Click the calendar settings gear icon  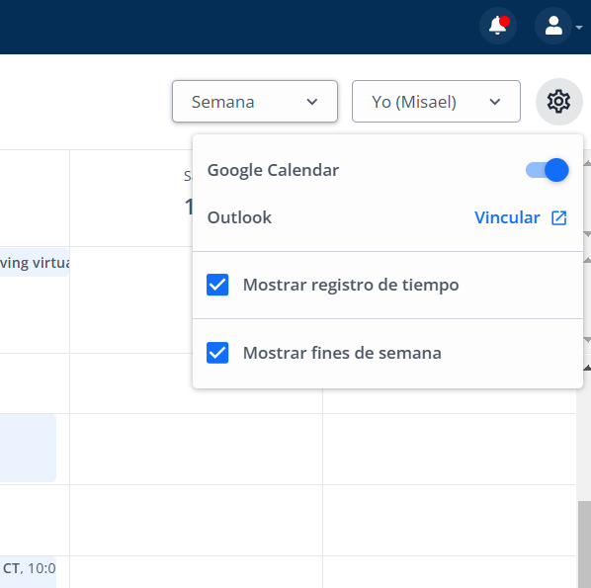click(559, 102)
